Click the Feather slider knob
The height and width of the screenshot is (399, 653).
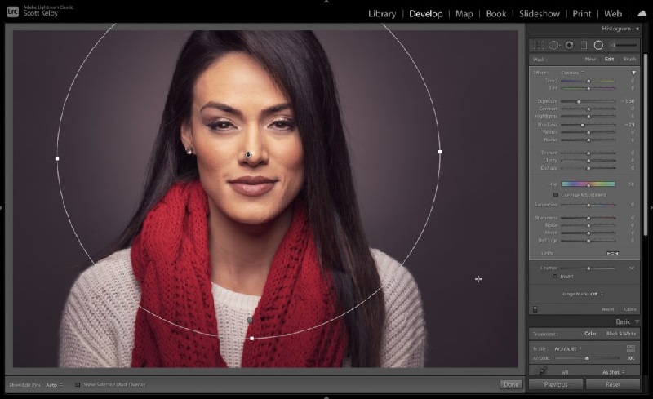(x=589, y=268)
